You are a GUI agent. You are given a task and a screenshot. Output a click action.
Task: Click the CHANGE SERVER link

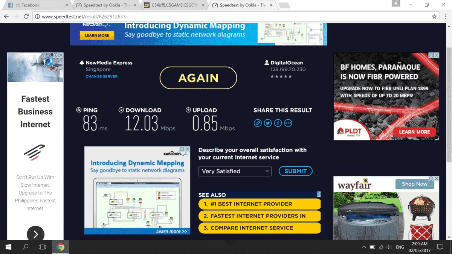click(x=101, y=76)
